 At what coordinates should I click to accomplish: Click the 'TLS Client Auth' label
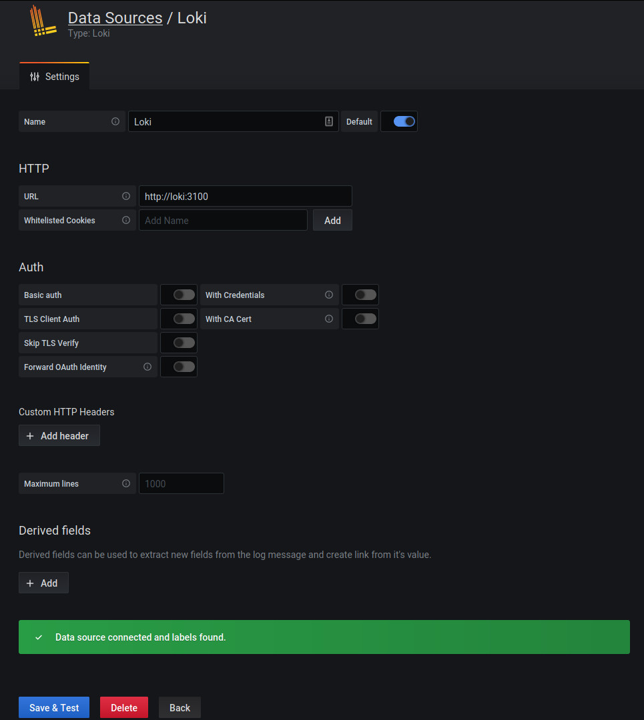coord(51,319)
